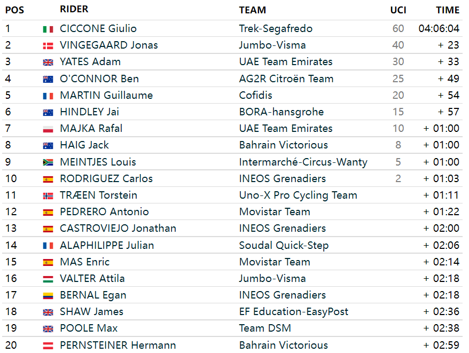Click the Polish flag beside Majka
The width and height of the screenshot is (469, 353).
48,129
